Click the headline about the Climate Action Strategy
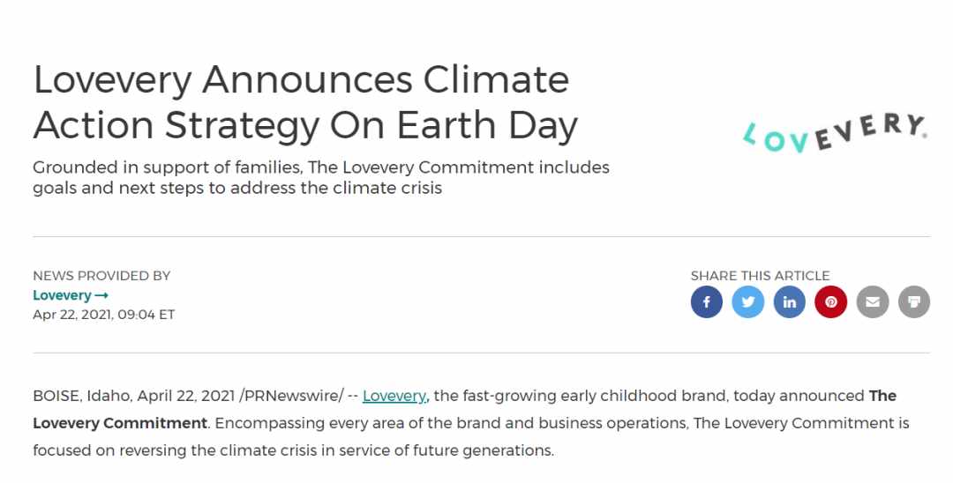The height and width of the screenshot is (483, 953). pyautogui.click(x=305, y=102)
